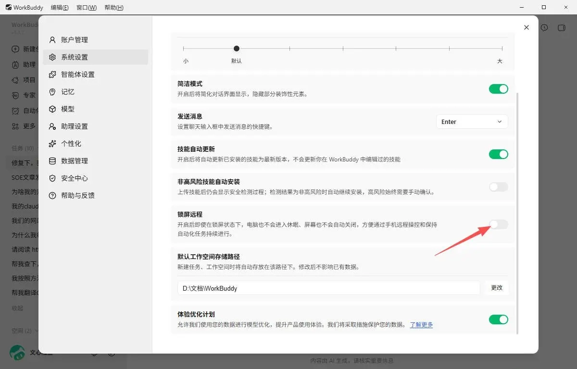The image size is (577, 369).
Task: Turn off the 简洁模式 switch
Action: tap(499, 89)
